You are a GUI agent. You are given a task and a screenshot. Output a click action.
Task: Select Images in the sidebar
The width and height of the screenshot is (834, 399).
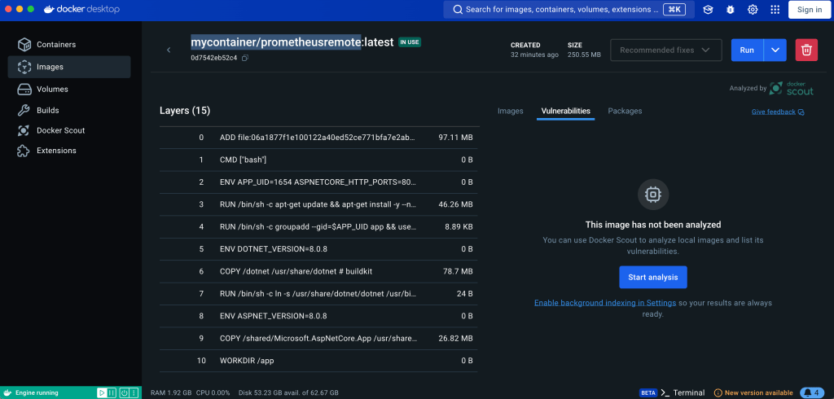click(x=69, y=67)
